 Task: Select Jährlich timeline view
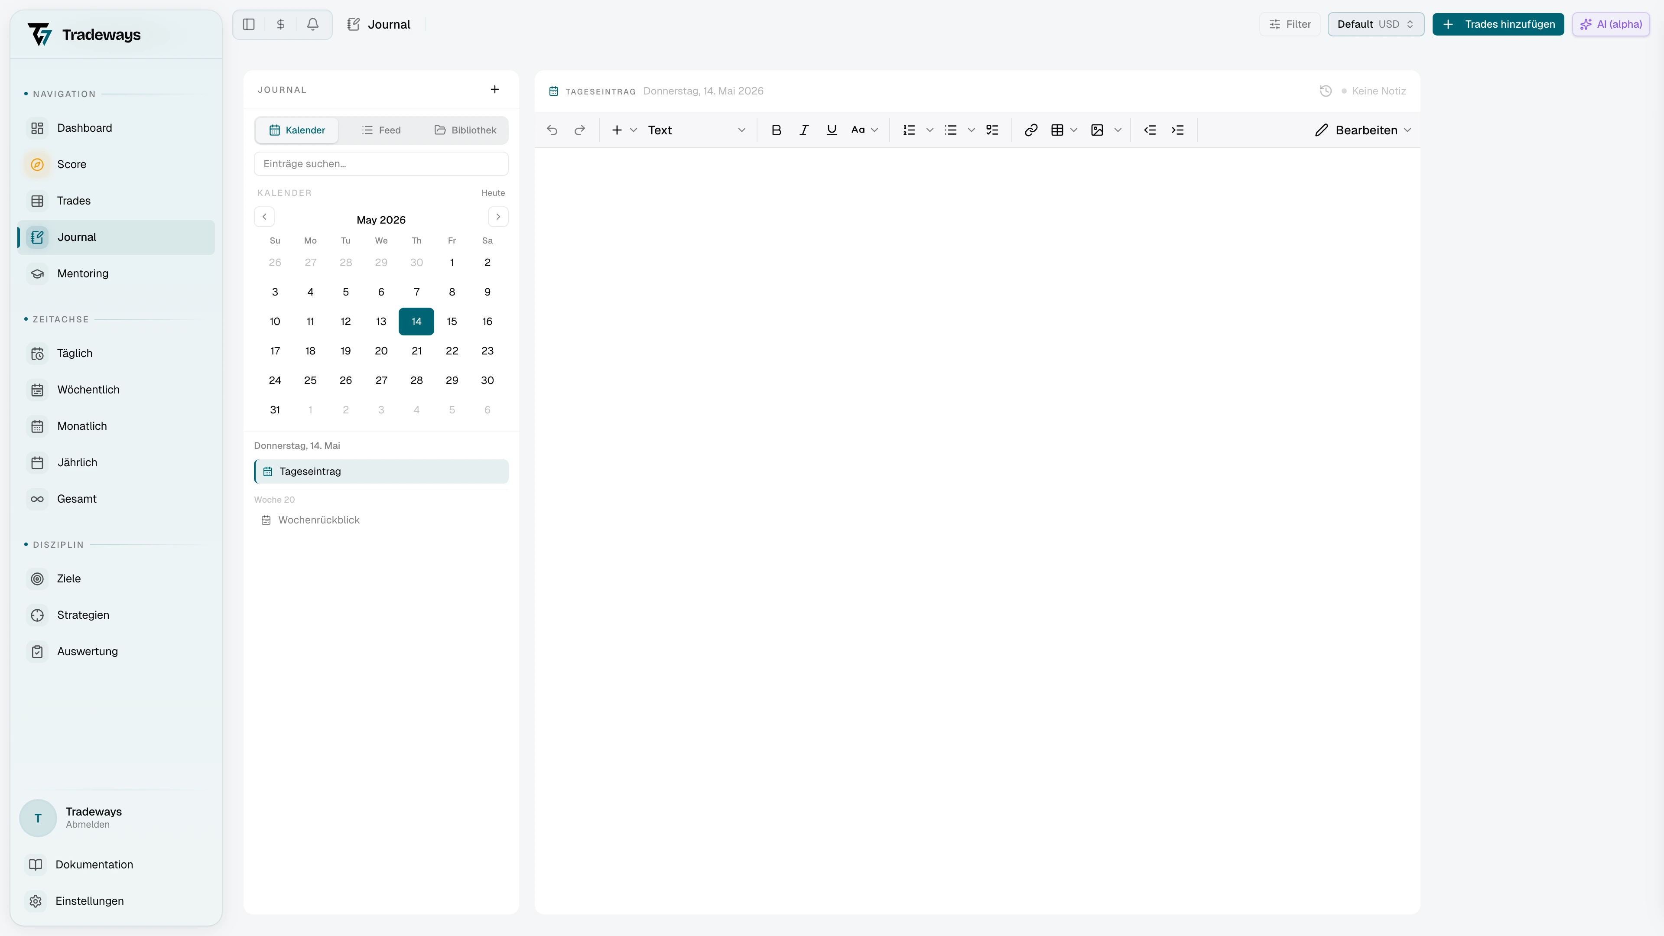click(116, 462)
